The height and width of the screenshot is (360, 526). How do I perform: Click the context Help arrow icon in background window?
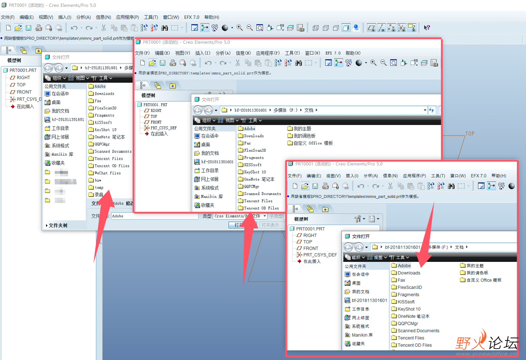coord(427,28)
